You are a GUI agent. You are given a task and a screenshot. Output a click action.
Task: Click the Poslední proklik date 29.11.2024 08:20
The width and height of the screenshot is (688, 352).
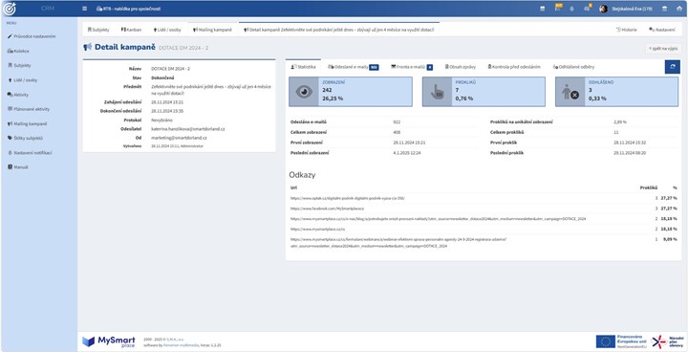[x=629, y=152]
